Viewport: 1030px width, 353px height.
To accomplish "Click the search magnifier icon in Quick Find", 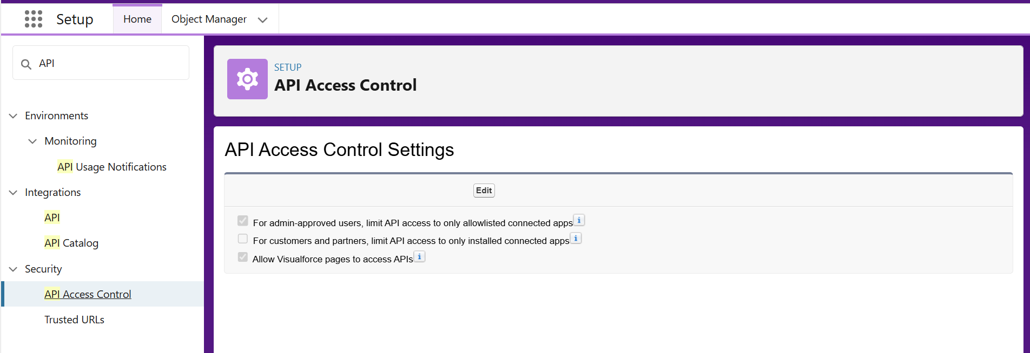I will coord(26,64).
